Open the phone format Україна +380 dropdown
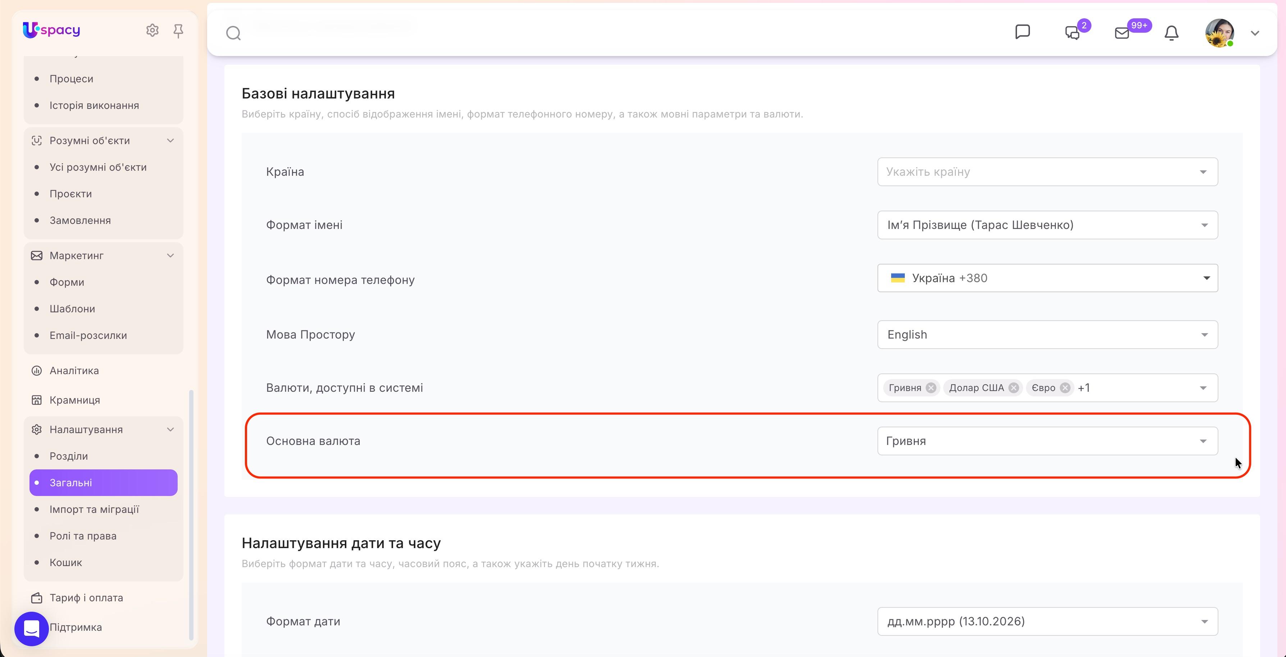Image resolution: width=1286 pixels, height=657 pixels. [x=1047, y=278]
